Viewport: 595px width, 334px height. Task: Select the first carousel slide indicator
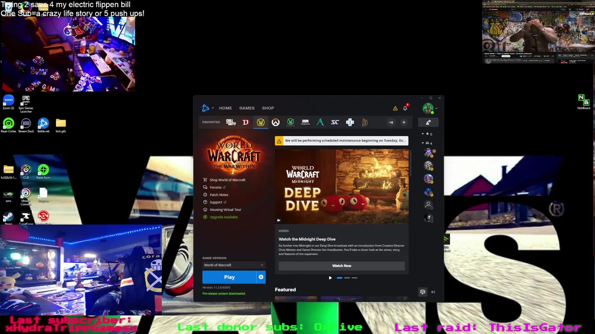[x=339, y=278]
